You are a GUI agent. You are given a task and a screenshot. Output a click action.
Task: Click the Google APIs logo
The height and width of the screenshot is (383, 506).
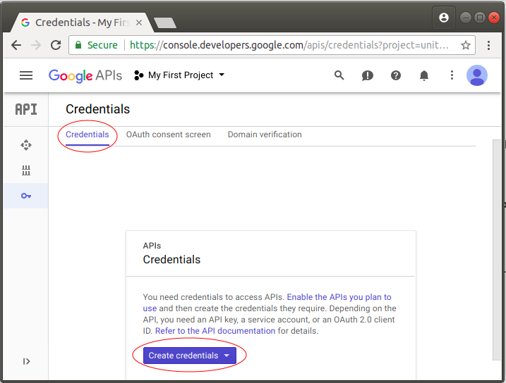85,75
